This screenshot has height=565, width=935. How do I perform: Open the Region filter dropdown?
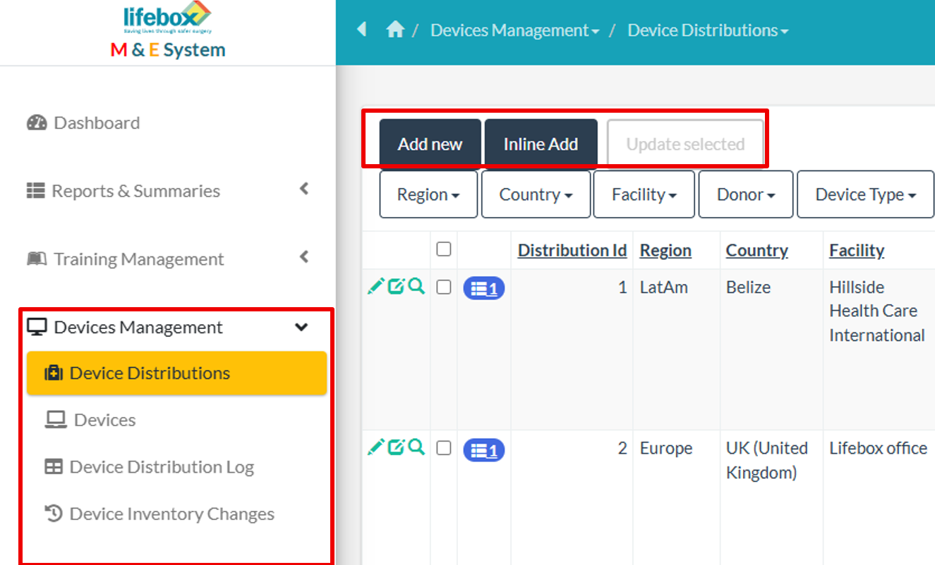428,194
